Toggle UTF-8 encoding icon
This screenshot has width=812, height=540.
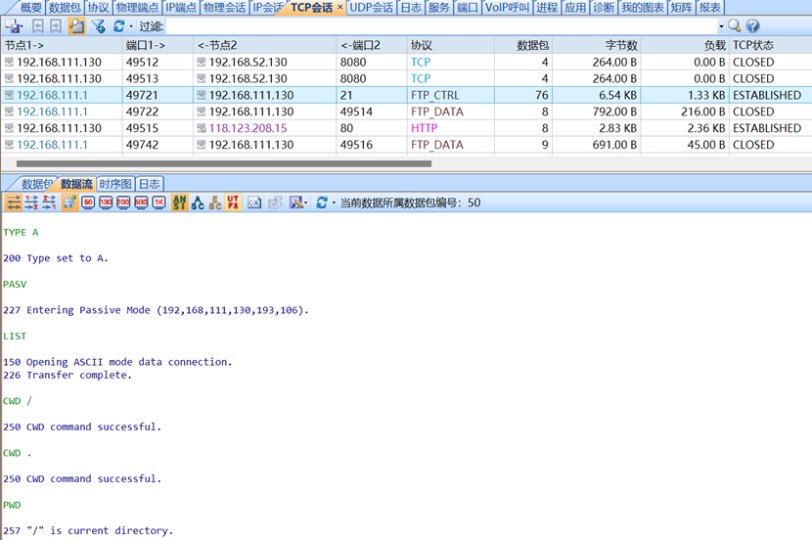[x=233, y=202]
